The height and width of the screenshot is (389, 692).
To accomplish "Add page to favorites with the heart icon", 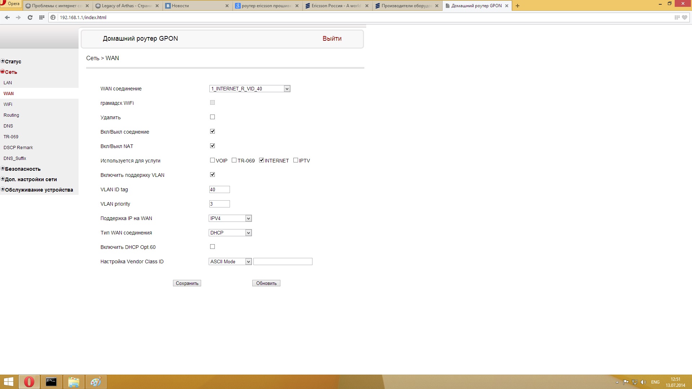I will (x=684, y=17).
